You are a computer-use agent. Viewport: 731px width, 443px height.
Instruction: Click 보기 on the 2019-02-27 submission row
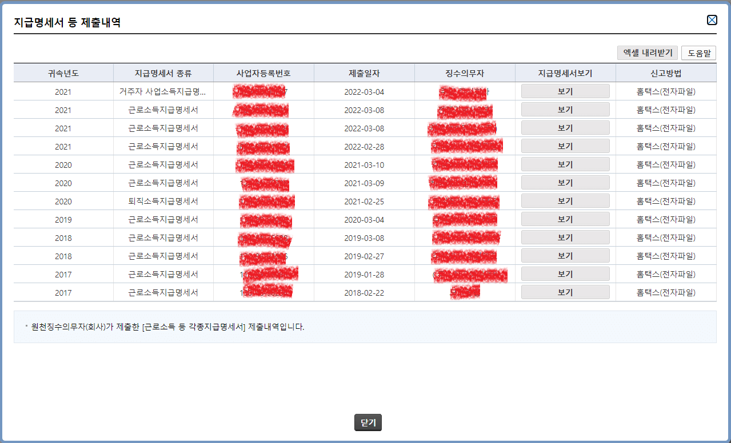[x=565, y=255]
